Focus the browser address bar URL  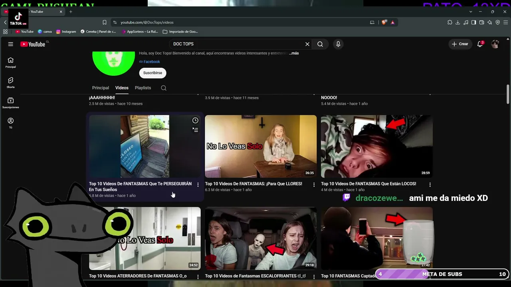click(x=147, y=22)
